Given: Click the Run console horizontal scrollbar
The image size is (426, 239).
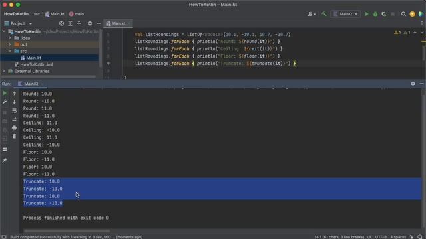Looking at the screenshot, I should coord(67,231).
